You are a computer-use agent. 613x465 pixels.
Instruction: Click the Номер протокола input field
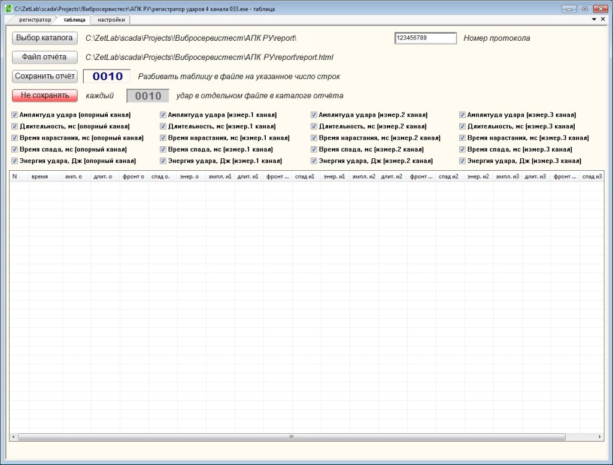[426, 38]
